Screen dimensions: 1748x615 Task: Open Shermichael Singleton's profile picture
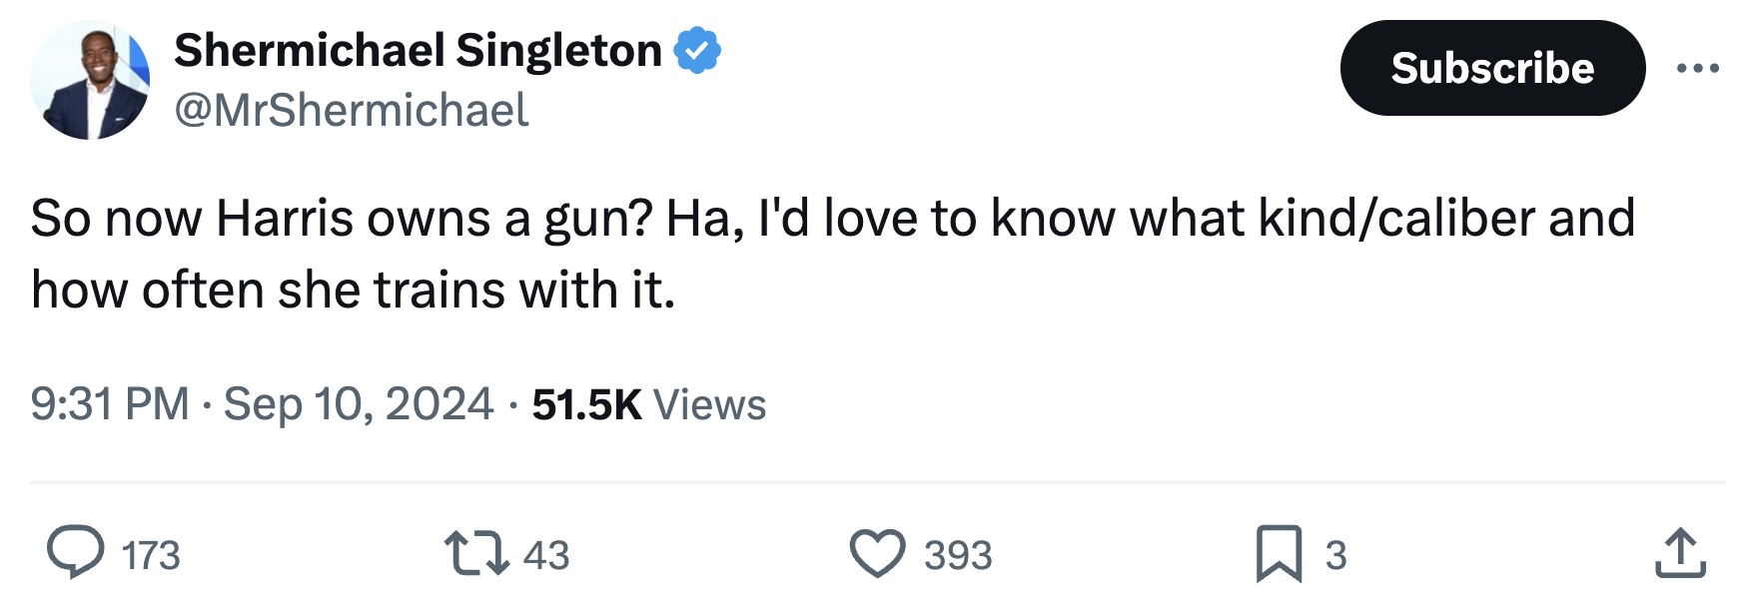point(90,80)
